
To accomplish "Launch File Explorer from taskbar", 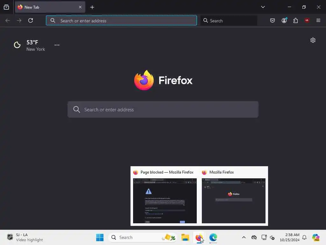I will pyautogui.click(x=185, y=237).
